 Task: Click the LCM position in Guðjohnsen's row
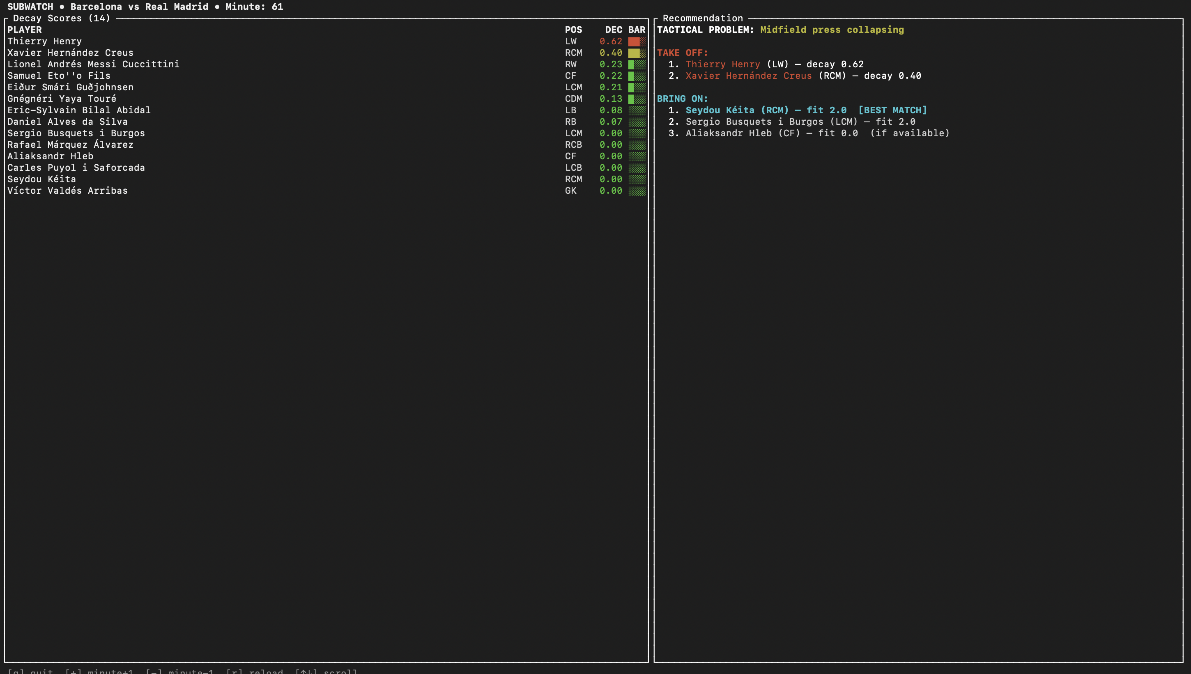tap(573, 87)
